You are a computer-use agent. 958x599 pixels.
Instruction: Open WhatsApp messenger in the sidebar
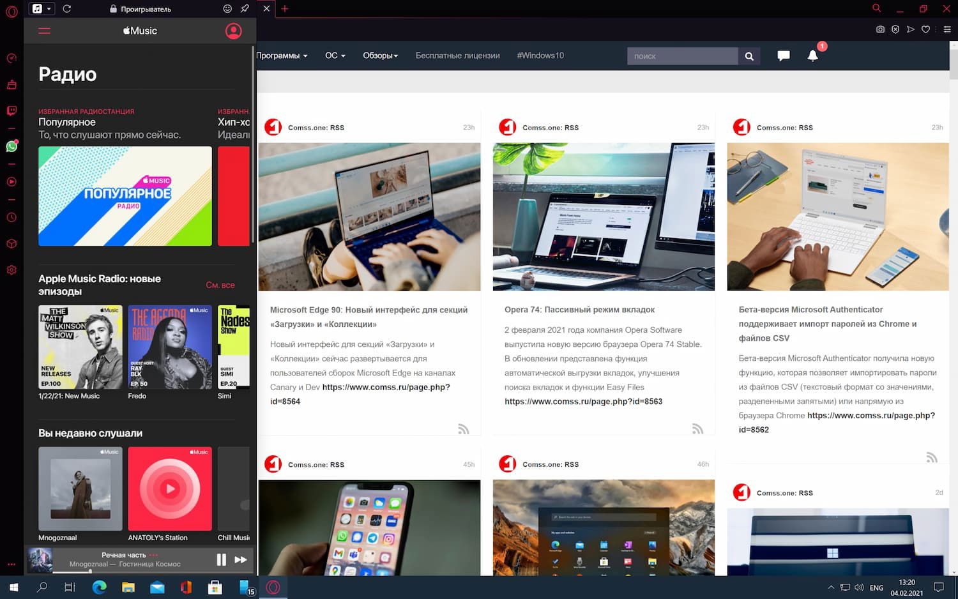(x=11, y=146)
